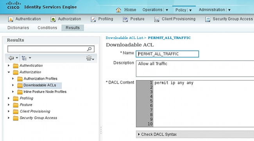Image resolution: width=254 pixels, height=141 pixels.
Task: Open the Profiling policy section
Action: coord(106,19)
